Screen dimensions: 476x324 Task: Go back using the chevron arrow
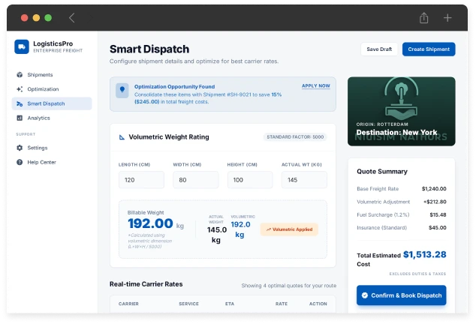coord(72,17)
